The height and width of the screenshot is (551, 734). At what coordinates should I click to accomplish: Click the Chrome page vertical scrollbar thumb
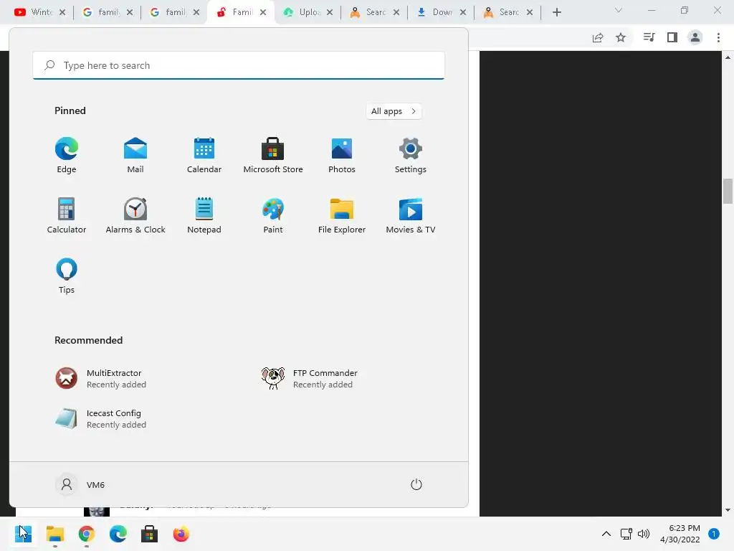728,191
